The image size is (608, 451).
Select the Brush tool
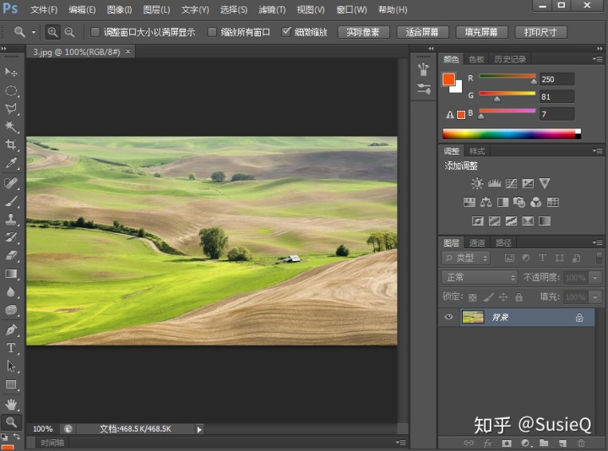11,201
